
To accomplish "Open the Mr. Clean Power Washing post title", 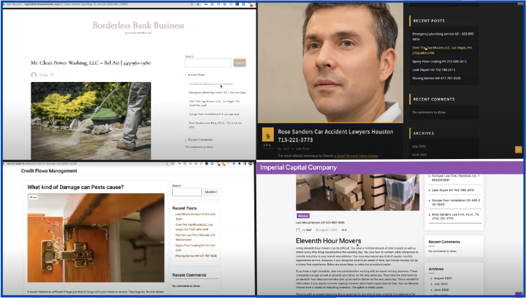I will point(91,63).
